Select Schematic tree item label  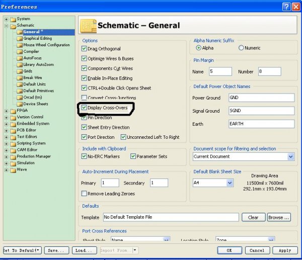point(26,25)
